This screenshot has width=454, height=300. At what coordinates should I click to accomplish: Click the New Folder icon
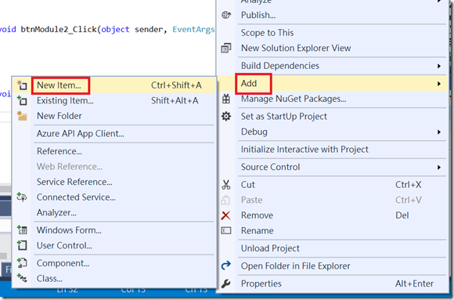coord(22,116)
